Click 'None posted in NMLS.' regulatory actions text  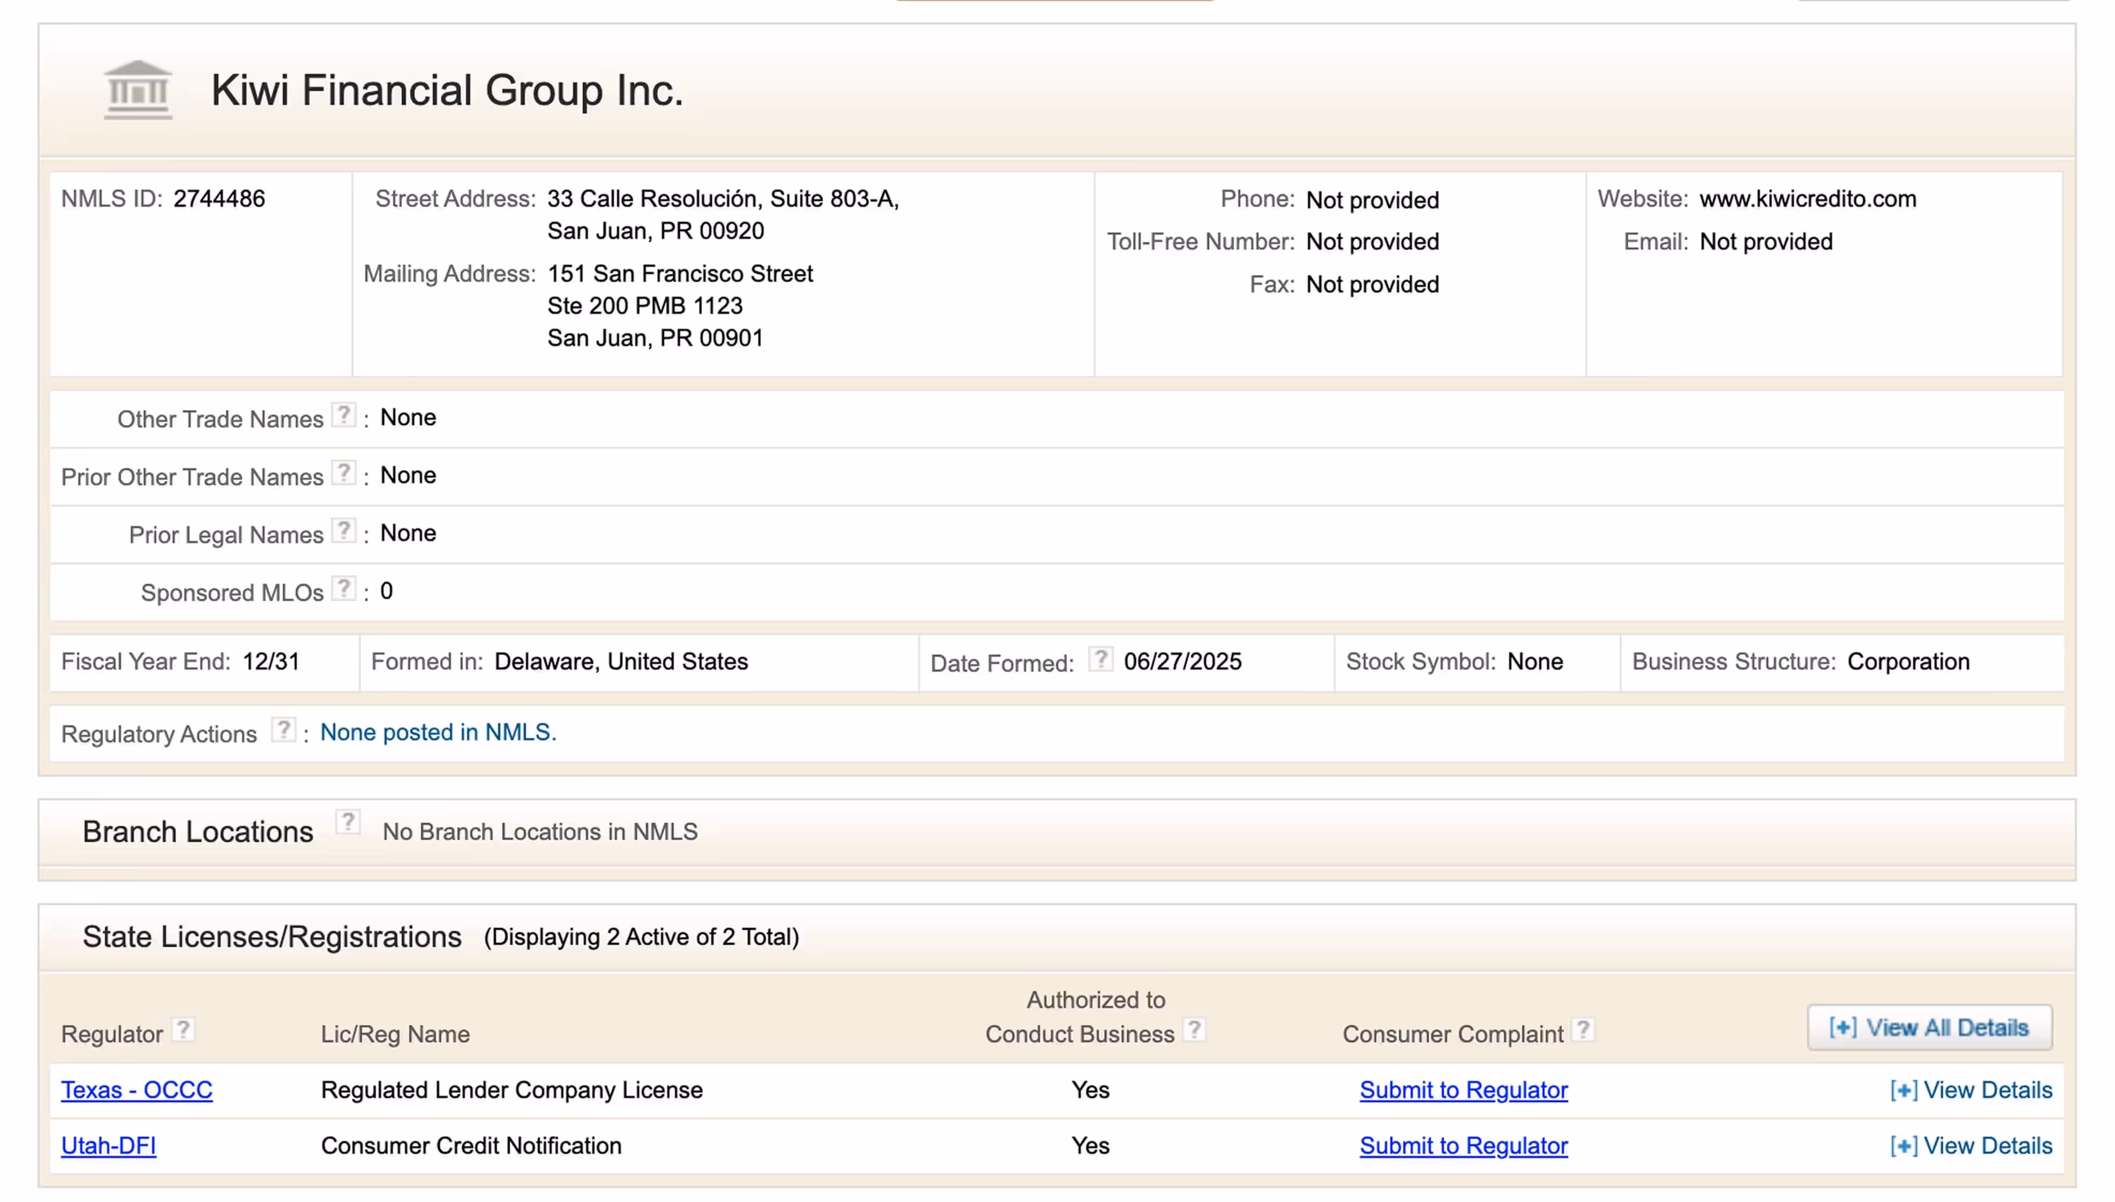coord(438,733)
